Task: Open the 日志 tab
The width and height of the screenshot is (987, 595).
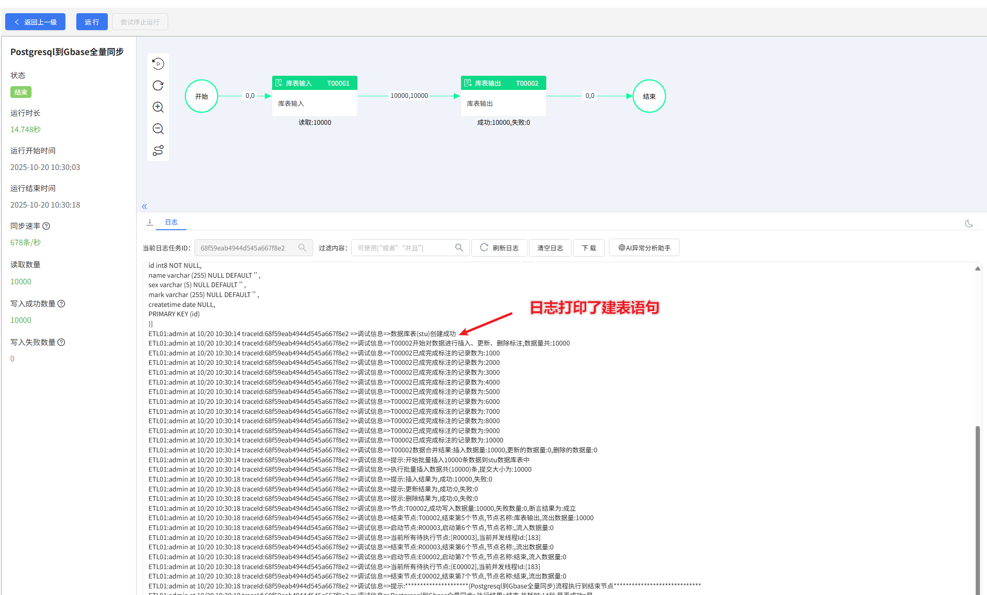Action: pyautogui.click(x=171, y=222)
